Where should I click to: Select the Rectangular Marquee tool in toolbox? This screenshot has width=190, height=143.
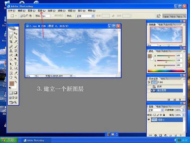pos(11,33)
